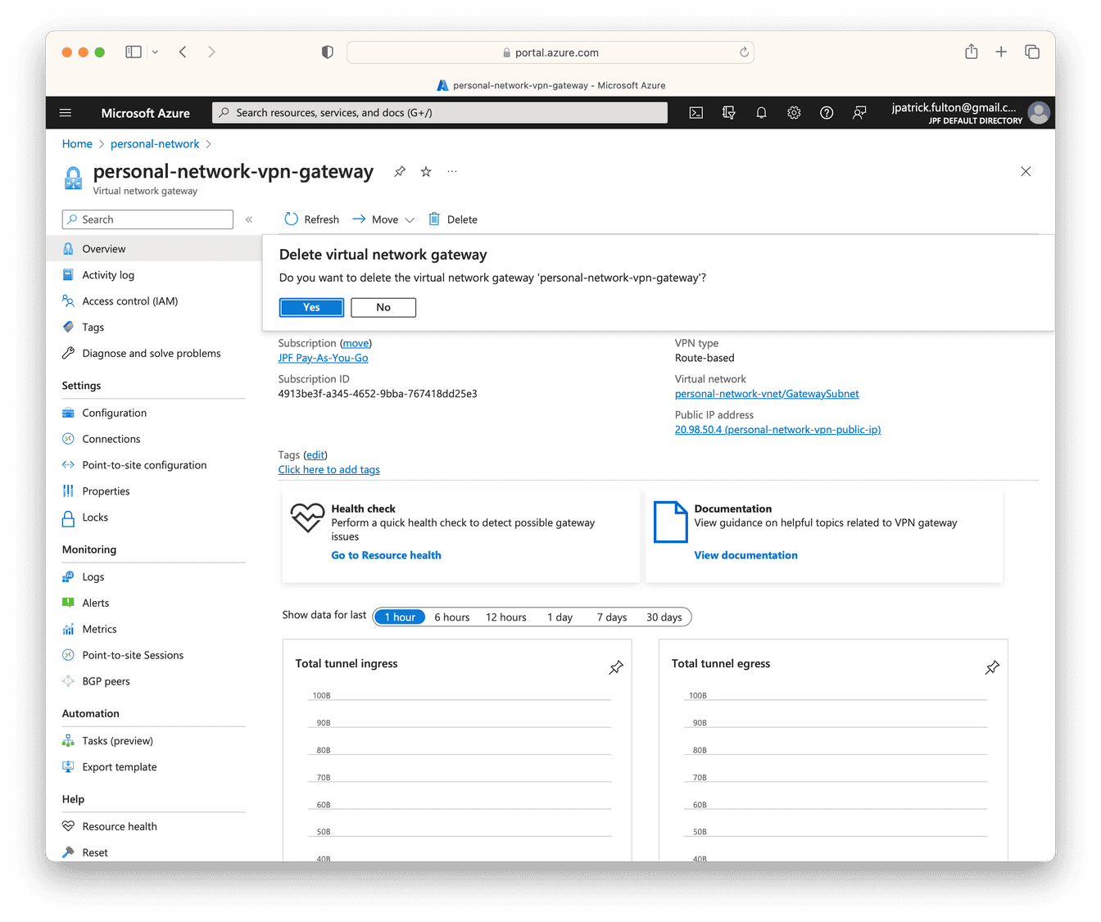
Task: Select the 30 days time range
Action: click(x=664, y=617)
